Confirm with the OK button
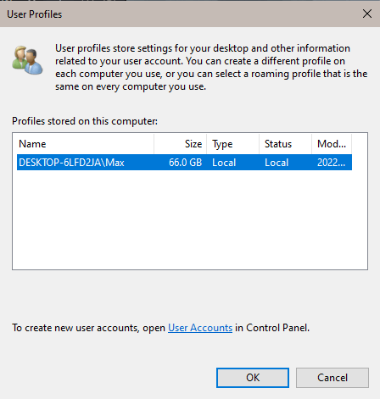Image resolution: width=380 pixels, height=399 pixels. pyautogui.click(x=253, y=378)
